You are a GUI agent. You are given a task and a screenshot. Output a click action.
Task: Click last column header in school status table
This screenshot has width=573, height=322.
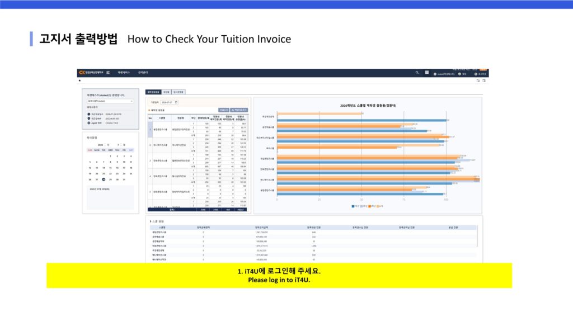[x=453, y=228]
